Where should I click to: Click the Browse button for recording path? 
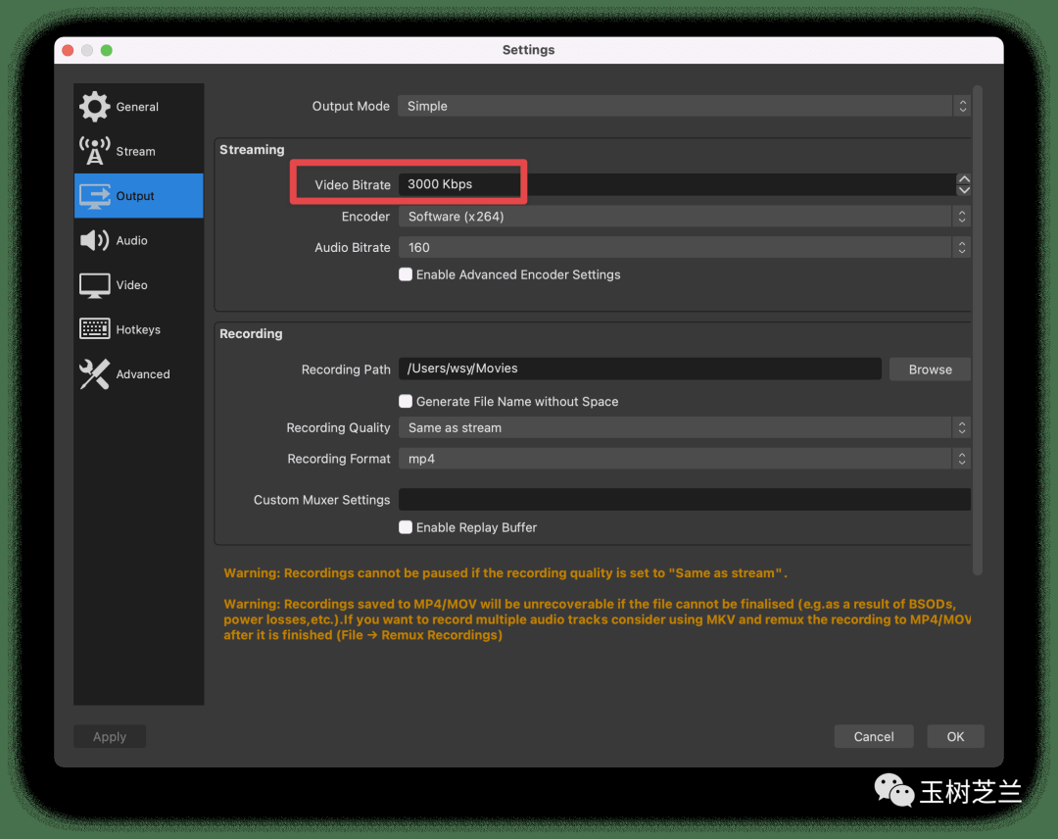pyautogui.click(x=930, y=370)
